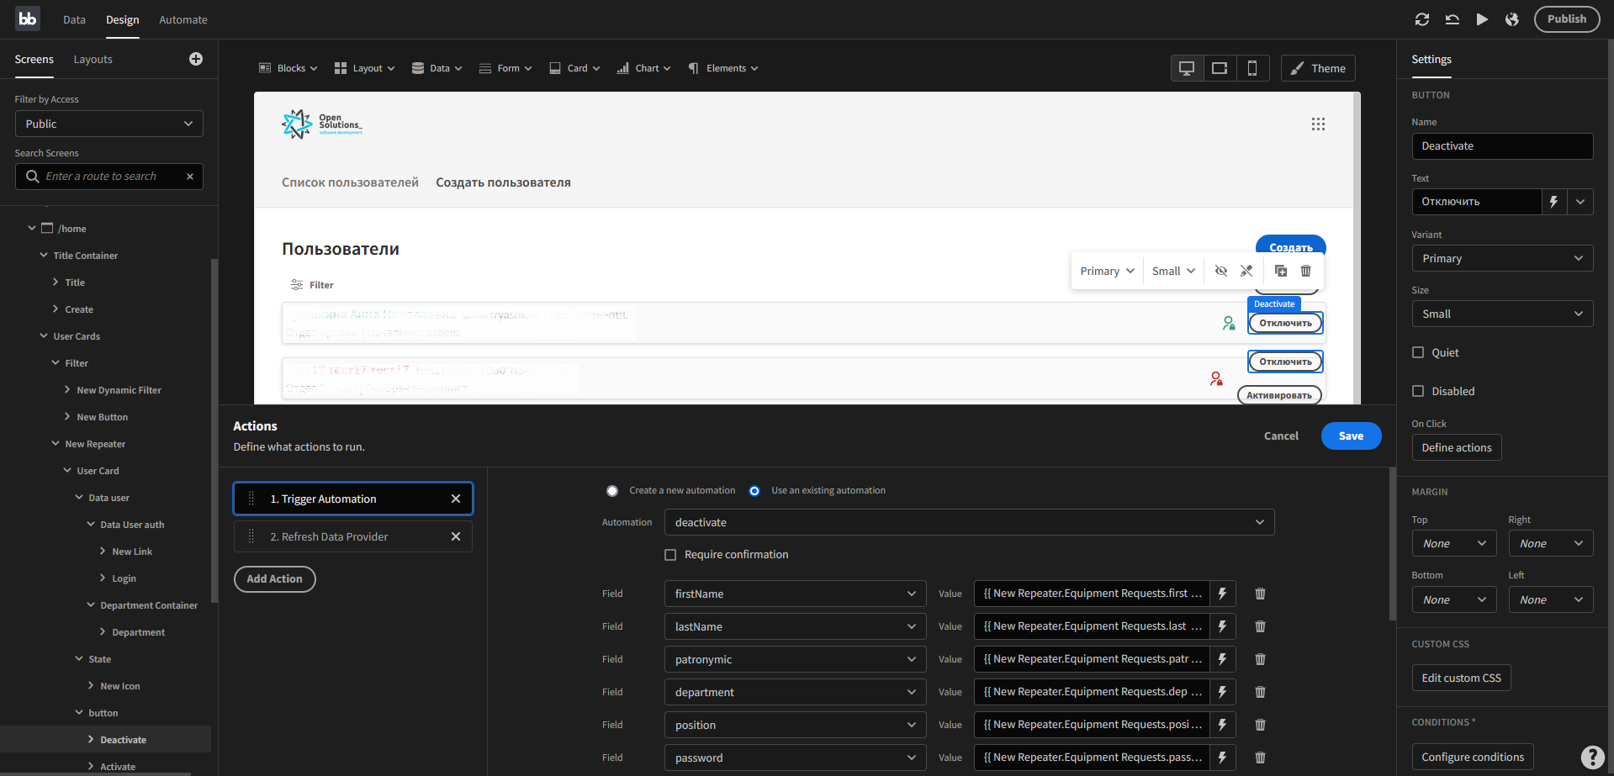Click the preview play icon
The width and height of the screenshot is (1614, 776).
[1482, 19]
